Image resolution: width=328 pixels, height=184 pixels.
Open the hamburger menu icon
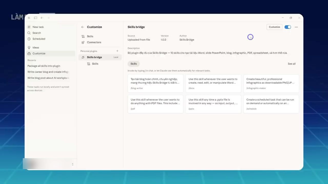click(x=29, y=18)
